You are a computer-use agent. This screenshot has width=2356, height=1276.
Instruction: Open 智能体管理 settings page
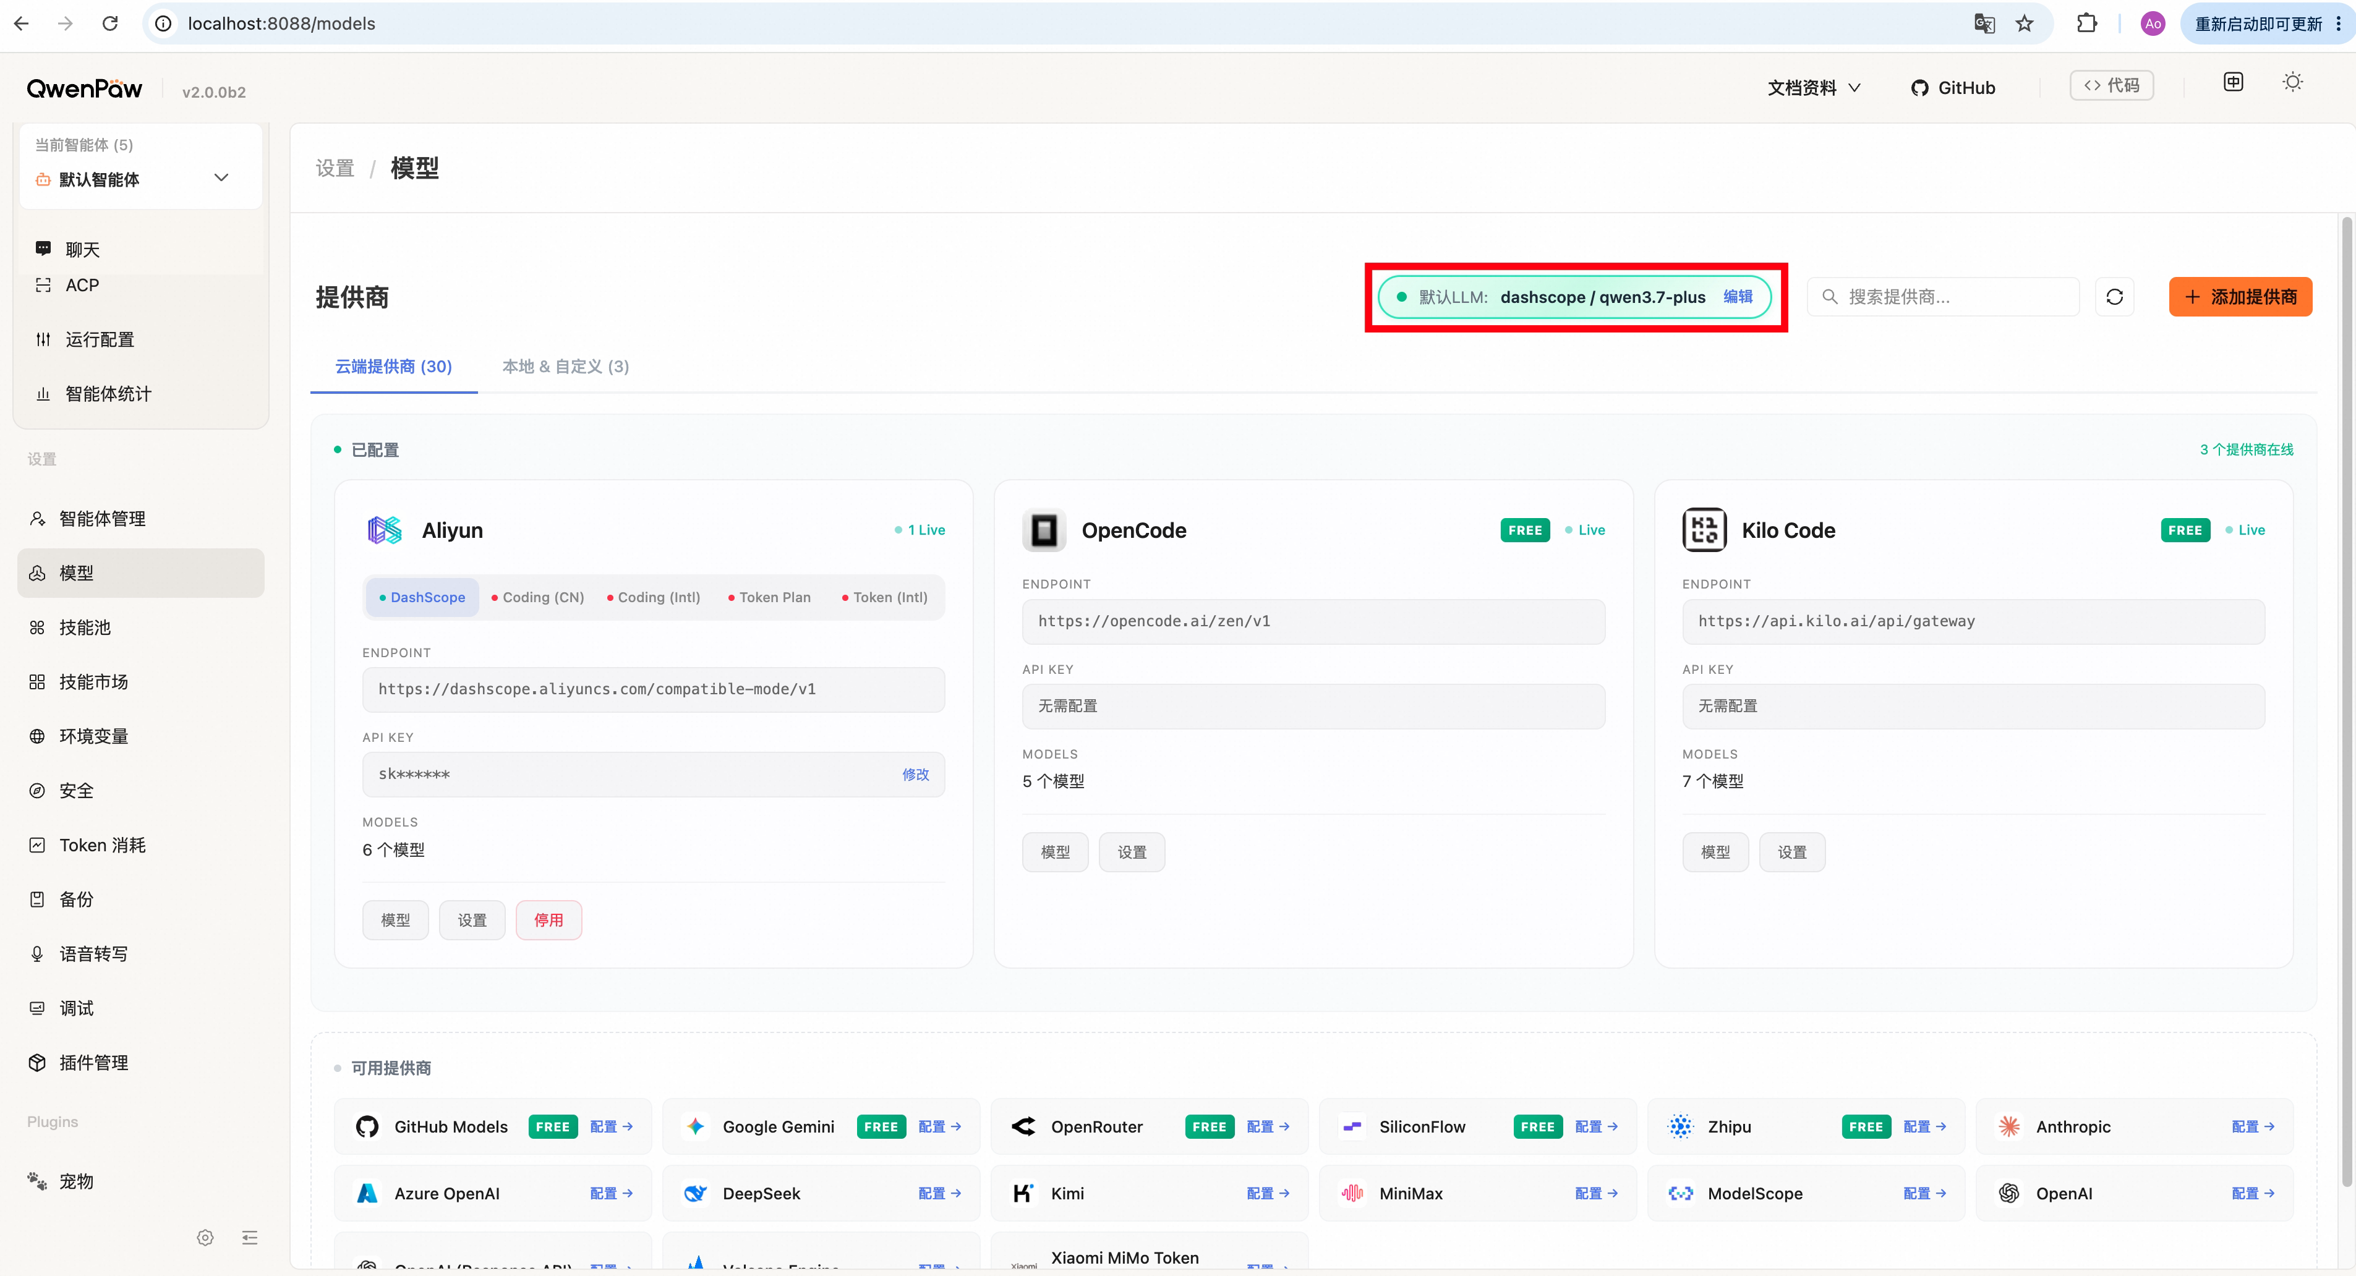141,519
